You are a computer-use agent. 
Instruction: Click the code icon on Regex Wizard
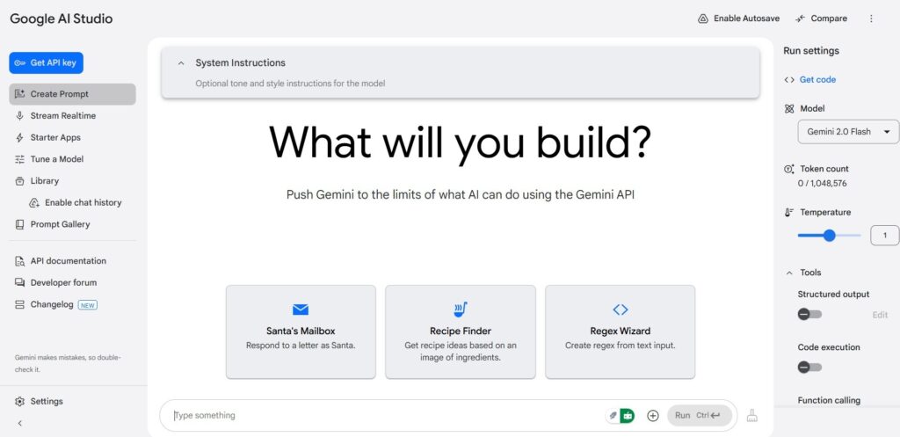tap(621, 310)
